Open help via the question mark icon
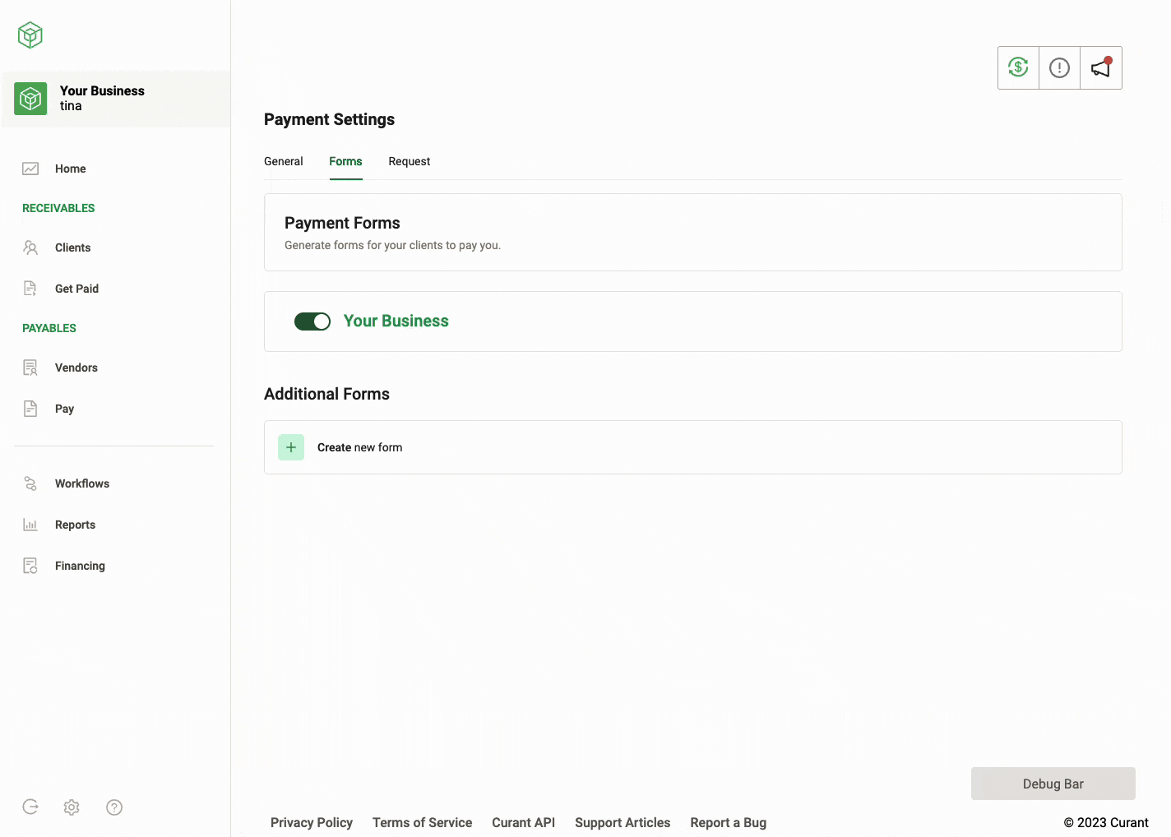1171x837 pixels. point(114,807)
